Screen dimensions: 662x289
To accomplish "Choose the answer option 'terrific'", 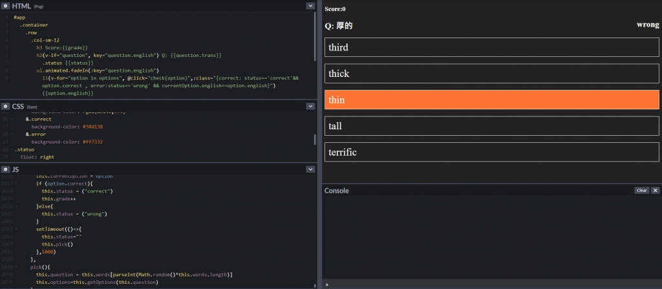I will point(492,152).
